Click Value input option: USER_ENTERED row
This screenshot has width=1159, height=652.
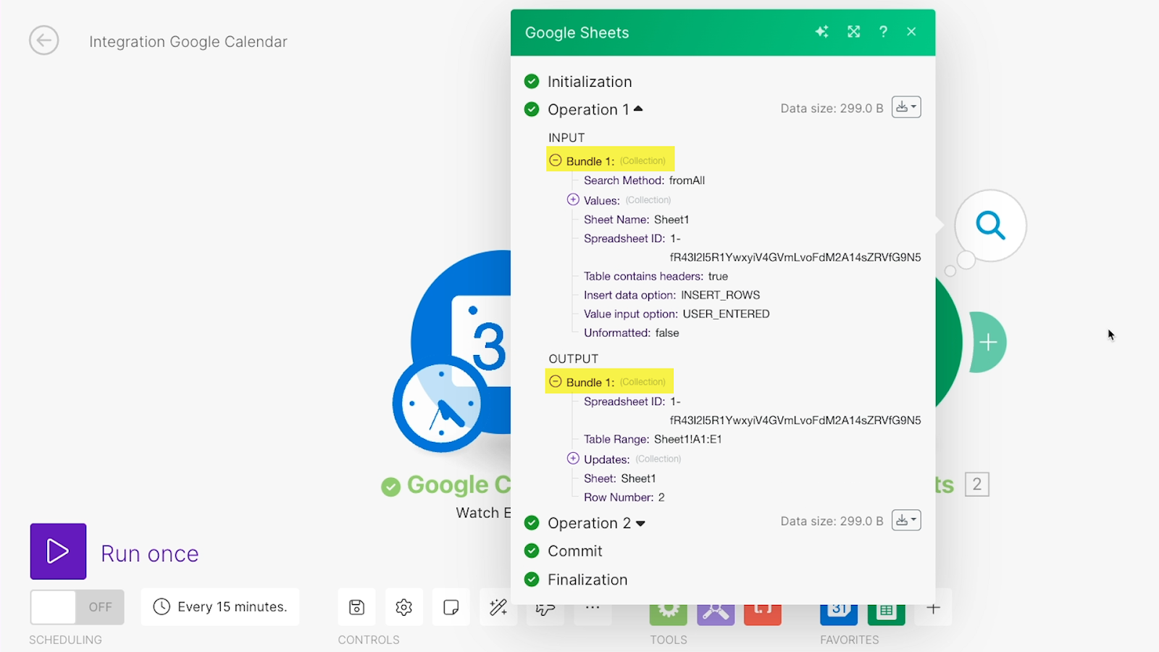point(677,314)
